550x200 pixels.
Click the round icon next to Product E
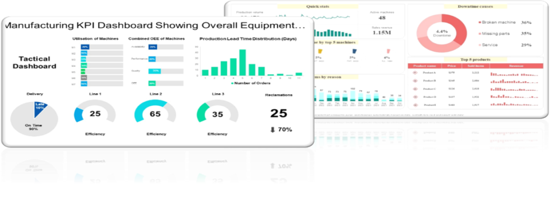415,105
